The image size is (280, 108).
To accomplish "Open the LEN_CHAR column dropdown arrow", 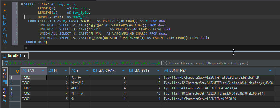I will (x=123, y=71).
